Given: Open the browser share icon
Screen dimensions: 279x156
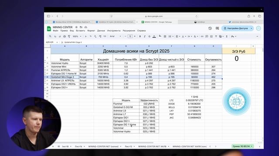Looking at the screenshot, I should click(x=248, y=16).
